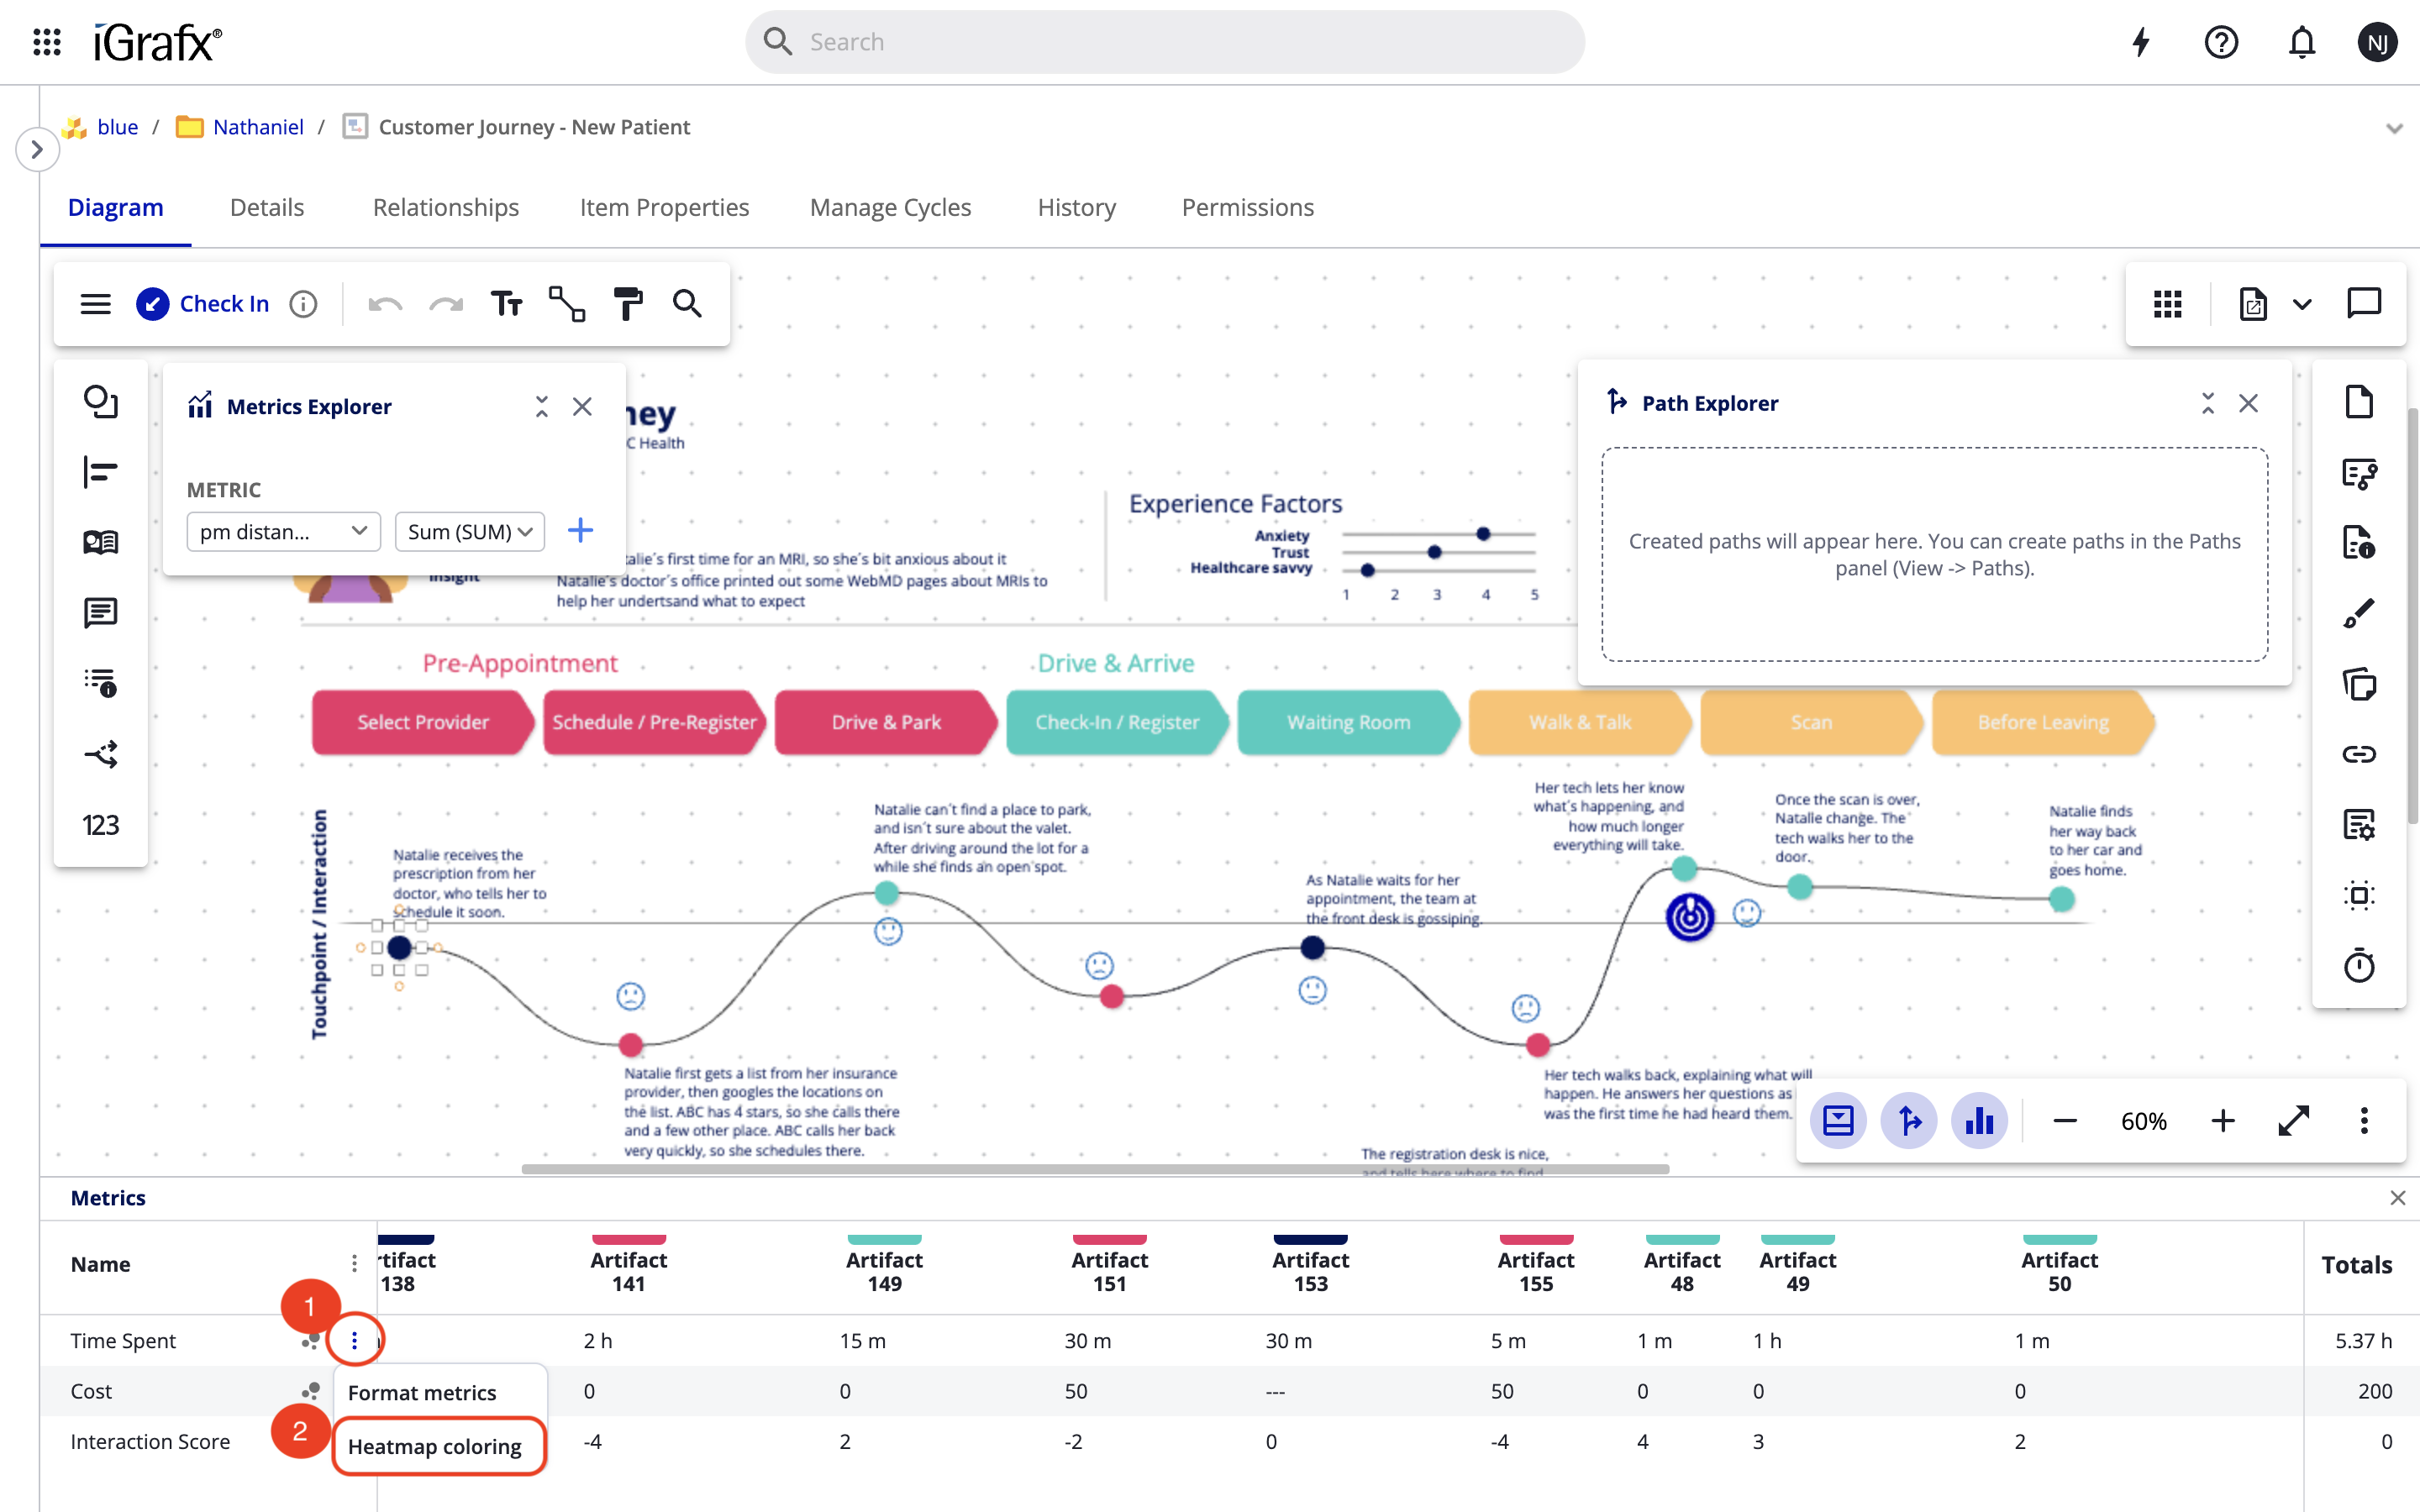Viewport: 2420px width, 1512px height.
Task: Open the pm distance metric dropdown
Action: coord(283,532)
